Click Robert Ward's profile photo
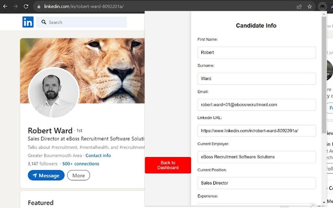Image resolution: width=333 pixels, height=208 pixels. pyautogui.click(x=54, y=92)
